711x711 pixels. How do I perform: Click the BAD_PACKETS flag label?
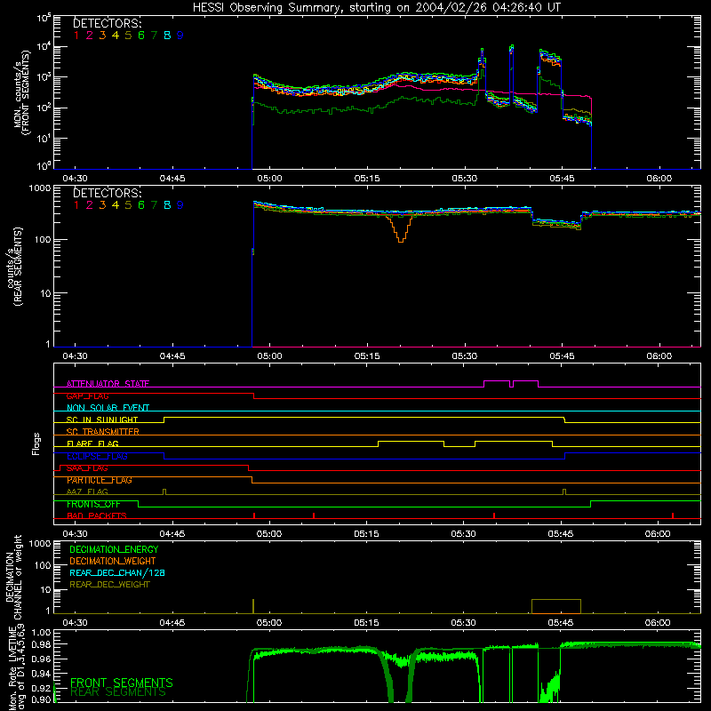[97, 515]
